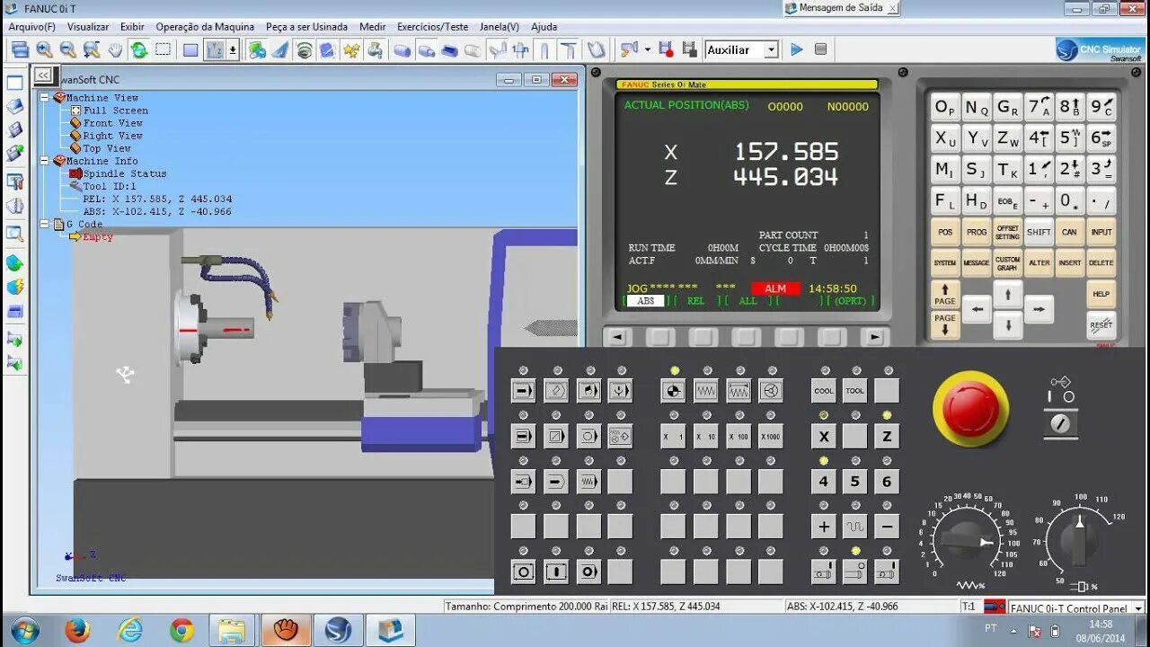The height and width of the screenshot is (647, 1150).
Task: Select Full Screen in machine tree
Action: [115, 111]
